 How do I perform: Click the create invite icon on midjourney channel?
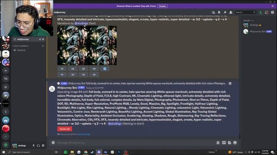40,39
